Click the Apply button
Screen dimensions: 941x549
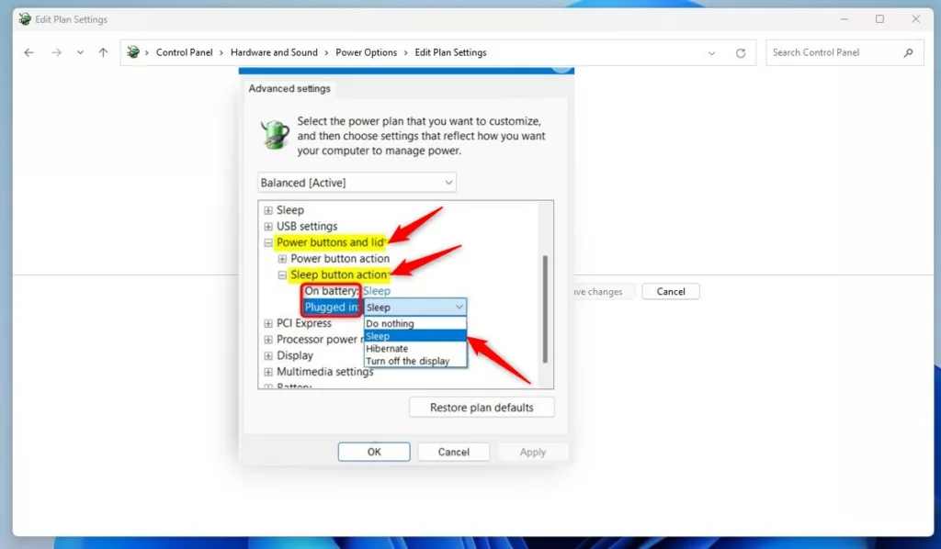(x=532, y=452)
